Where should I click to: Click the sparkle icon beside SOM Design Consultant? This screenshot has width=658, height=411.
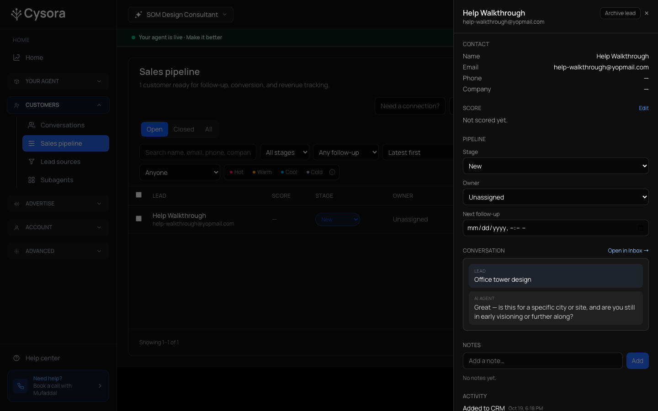pyautogui.click(x=138, y=15)
